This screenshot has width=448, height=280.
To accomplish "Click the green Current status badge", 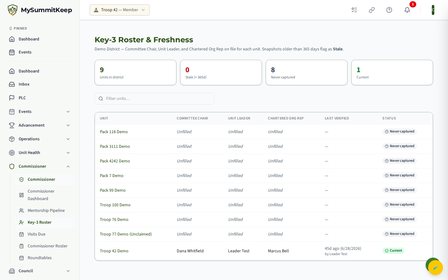I will click(393, 251).
